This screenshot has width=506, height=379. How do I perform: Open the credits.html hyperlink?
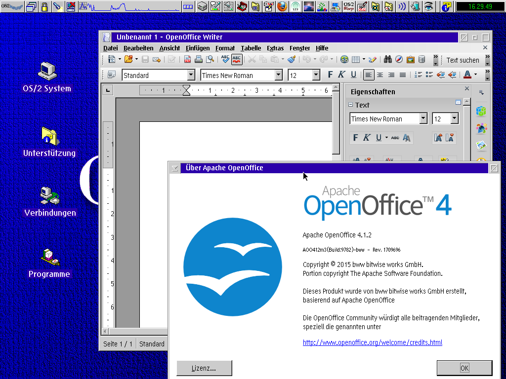pos(373,342)
